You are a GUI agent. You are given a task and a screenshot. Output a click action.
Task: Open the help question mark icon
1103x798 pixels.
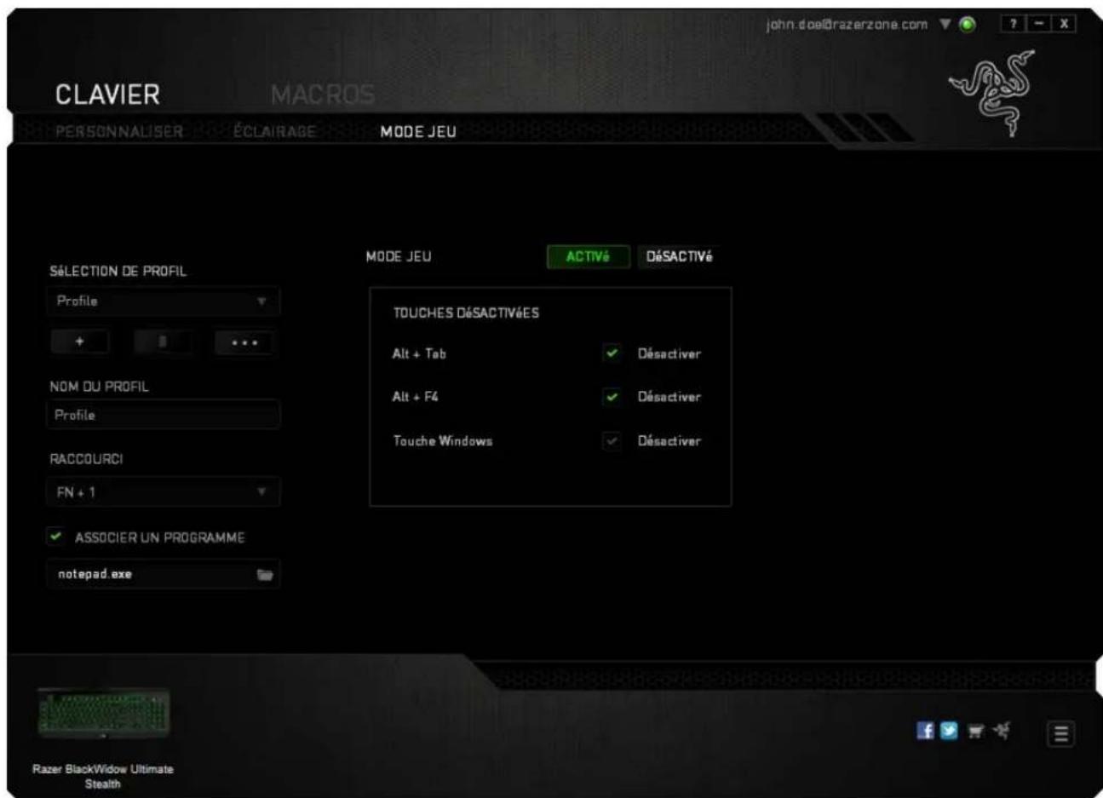coord(1014,24)
